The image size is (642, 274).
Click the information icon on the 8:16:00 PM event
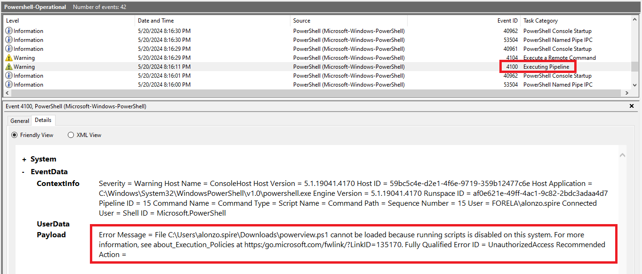9,85
